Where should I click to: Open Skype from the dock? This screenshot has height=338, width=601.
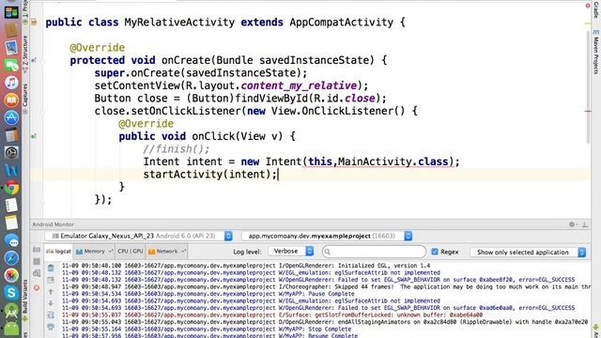(11, 293)
